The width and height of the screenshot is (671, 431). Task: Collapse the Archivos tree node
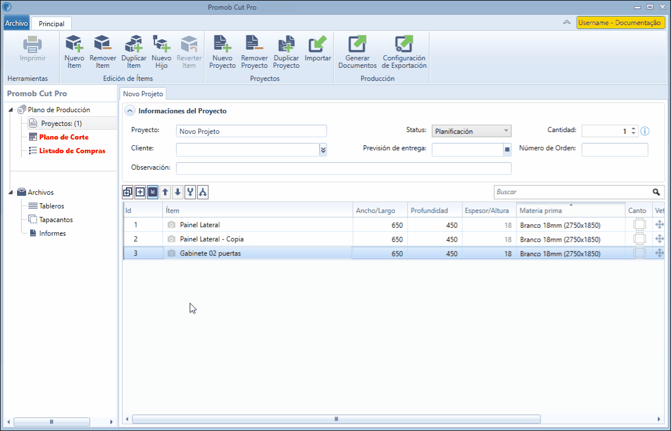11,192
